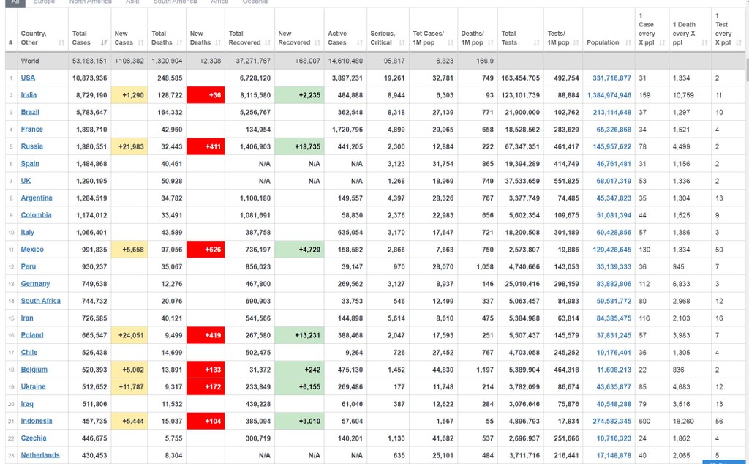The image size is (749, 464).
Task: Click Poland's +24,051 new cases cell
Action: [129, 335]
